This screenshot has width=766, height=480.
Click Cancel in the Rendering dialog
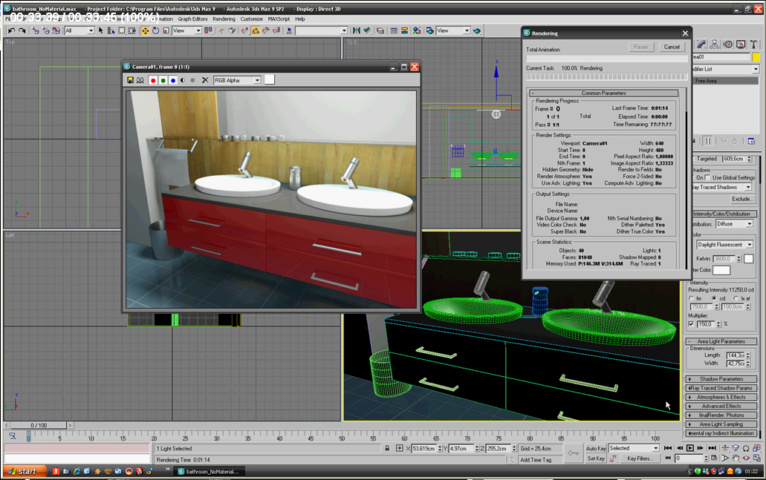coord(671,47)
